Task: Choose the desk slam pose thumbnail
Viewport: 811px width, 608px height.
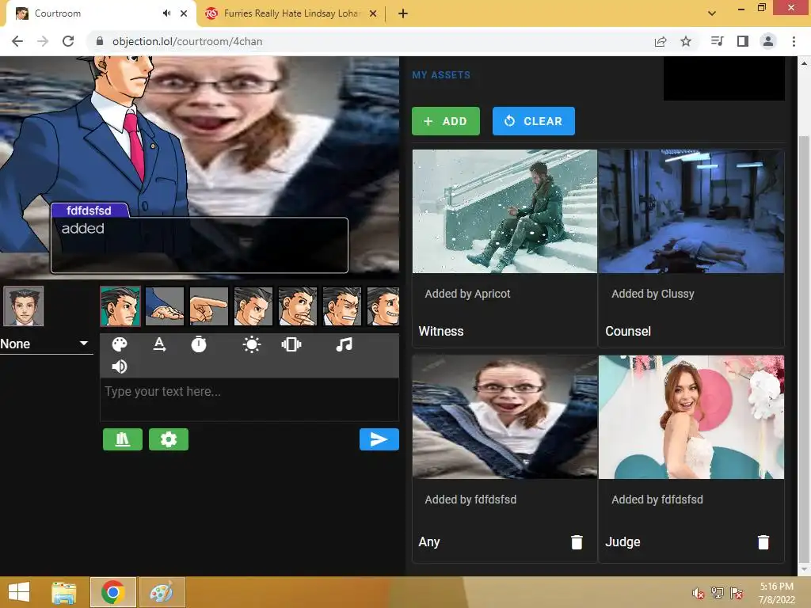Action: [165, 306]
